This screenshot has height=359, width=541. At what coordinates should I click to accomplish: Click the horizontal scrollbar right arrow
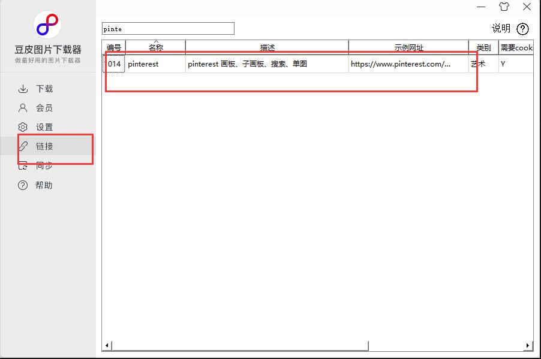528,345
